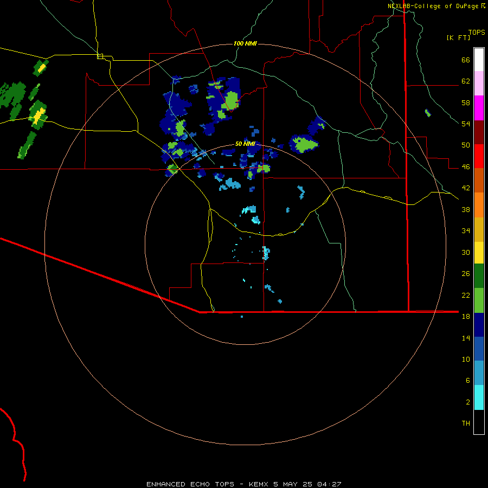The height and width of the screenshot is (488, 488).
Task: Click the 50 legend value
Action: click(x=466, y=145)
